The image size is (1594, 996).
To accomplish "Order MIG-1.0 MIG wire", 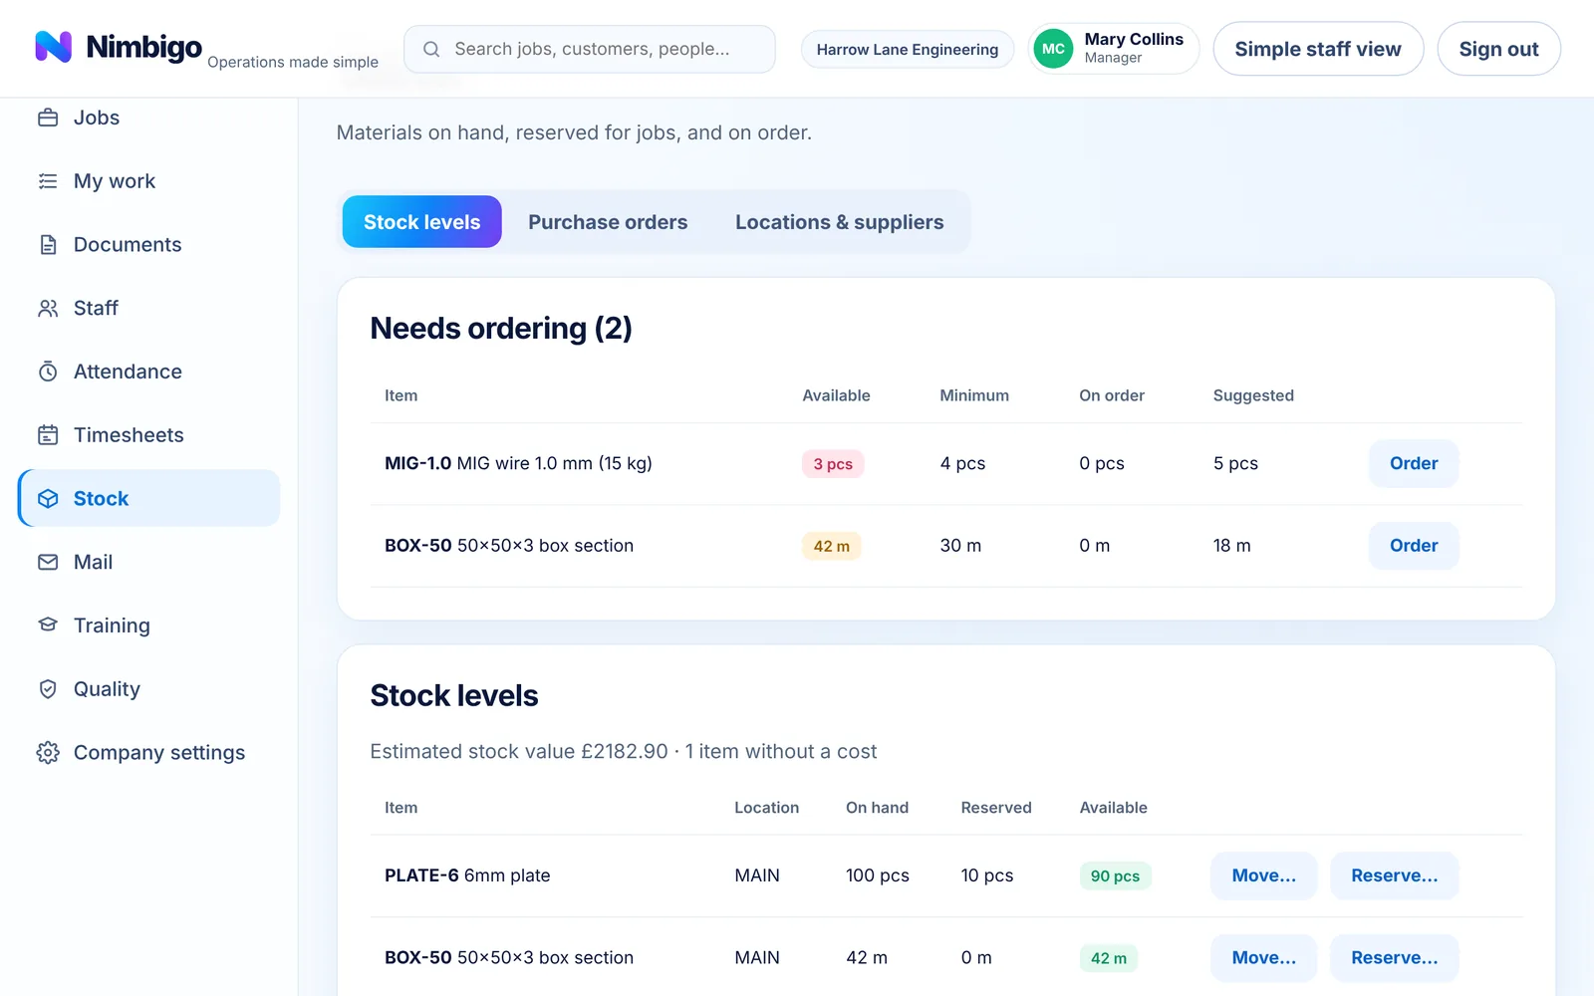I will [1414, 463].
